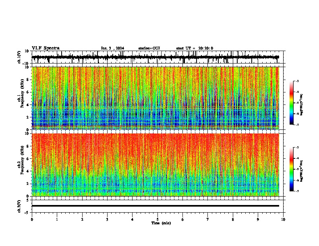The image size is (319, 246).
Task: Click the station label in the header
Action: tap(149, 48)
